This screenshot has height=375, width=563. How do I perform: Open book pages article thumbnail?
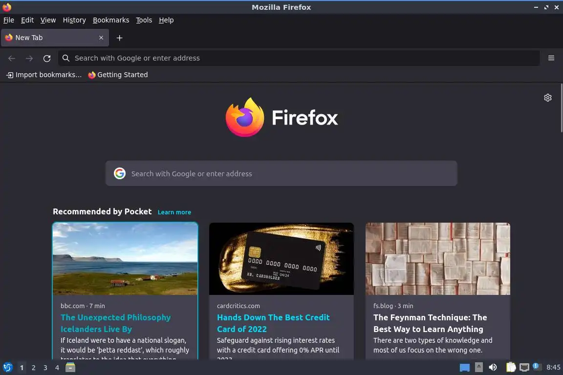[438, 259]
